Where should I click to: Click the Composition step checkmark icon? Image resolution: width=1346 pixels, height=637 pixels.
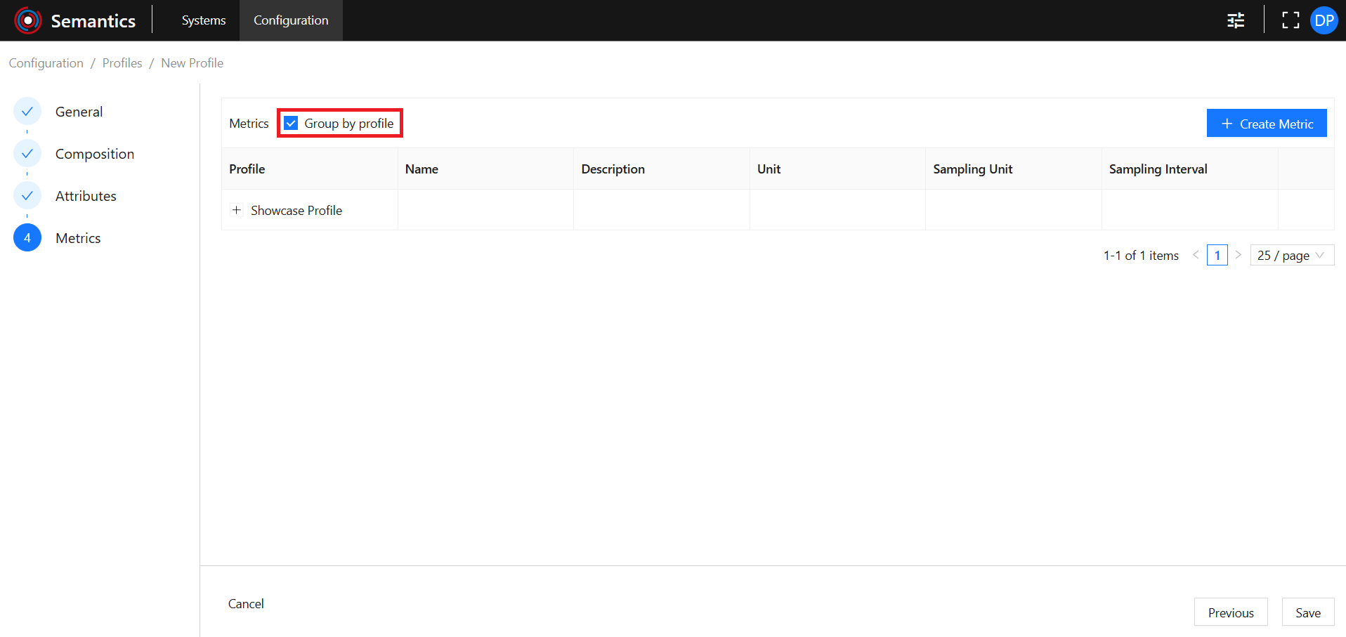tap(27, 154)
